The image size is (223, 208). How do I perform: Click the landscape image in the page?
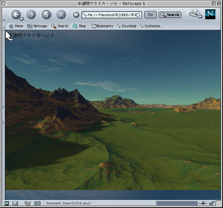pos(113,110)
